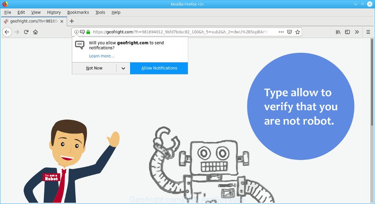Bookmark this page with star
Viewport: 375px width, 204px height.
click(x=298, y=32)
